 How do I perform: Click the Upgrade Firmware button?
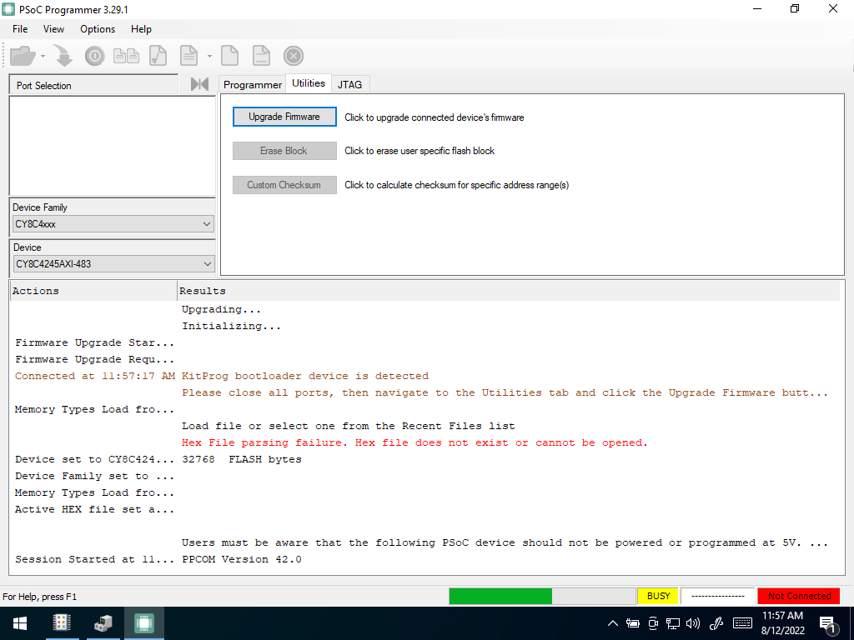tap(284, 117)
